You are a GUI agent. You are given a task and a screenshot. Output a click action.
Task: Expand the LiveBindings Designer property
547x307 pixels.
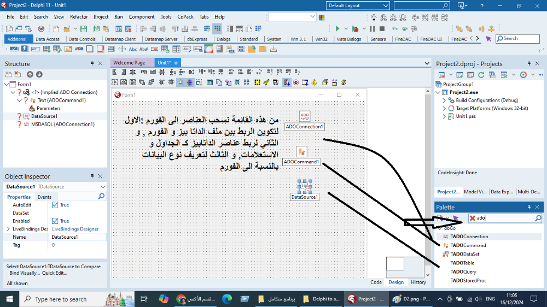click(8, 229)
